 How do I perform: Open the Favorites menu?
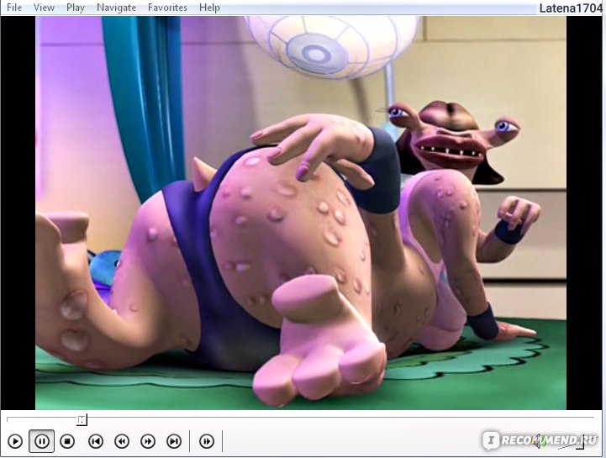coord(167,8)
